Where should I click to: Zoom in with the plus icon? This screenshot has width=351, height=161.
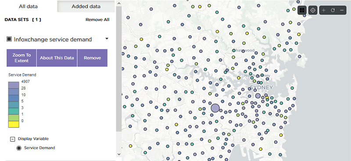point(324,10)
